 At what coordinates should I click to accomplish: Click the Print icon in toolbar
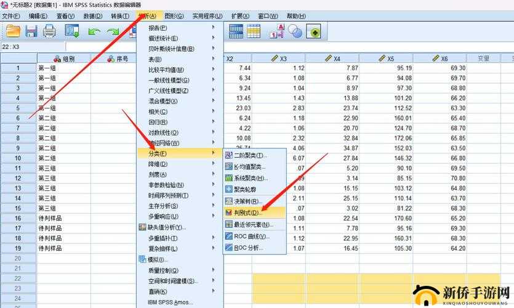[x=49, y=30]
